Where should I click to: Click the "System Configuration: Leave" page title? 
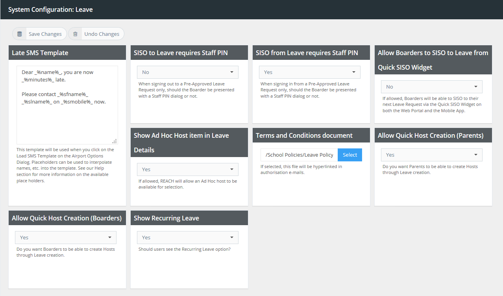point(50,9)
